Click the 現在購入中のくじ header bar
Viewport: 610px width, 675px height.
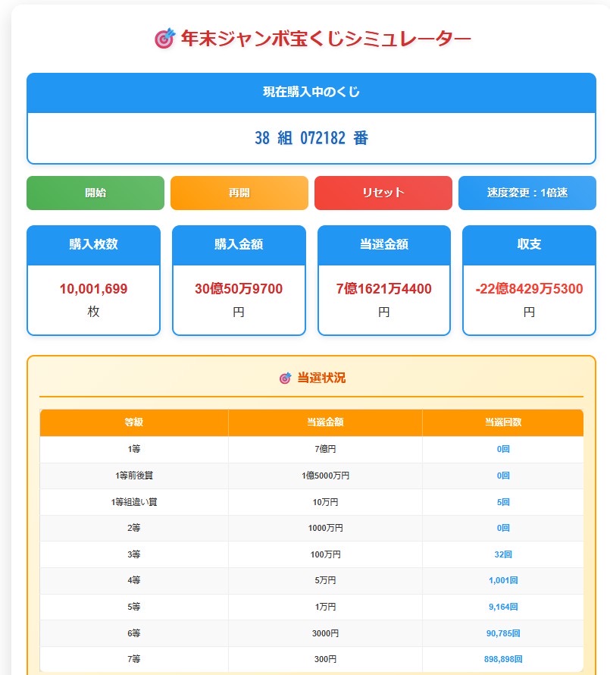point(311,93)
